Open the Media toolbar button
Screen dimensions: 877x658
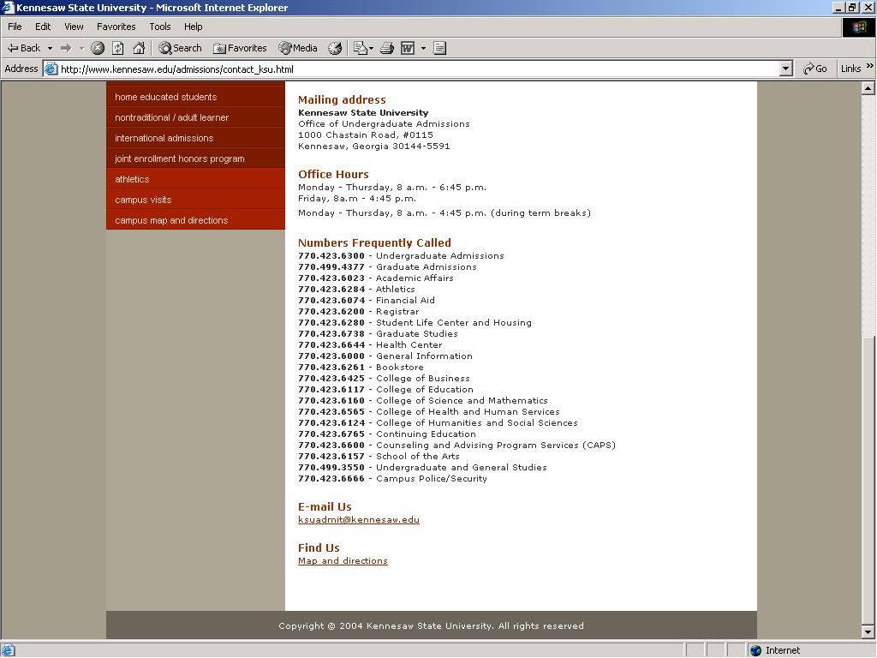[x=298, y=48]
